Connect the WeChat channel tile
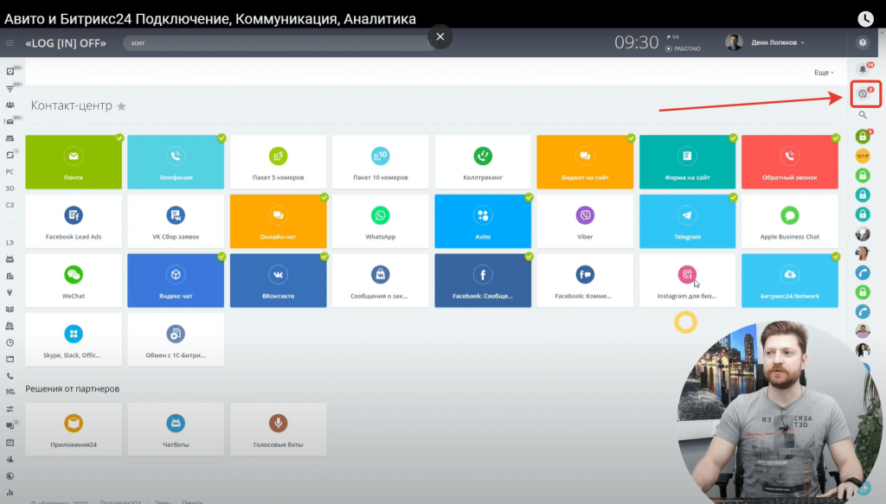The width and height of the screenshot is (886, 504). pos(74,280)
